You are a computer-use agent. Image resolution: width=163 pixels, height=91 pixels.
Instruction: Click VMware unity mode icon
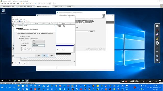click(47, 3)
